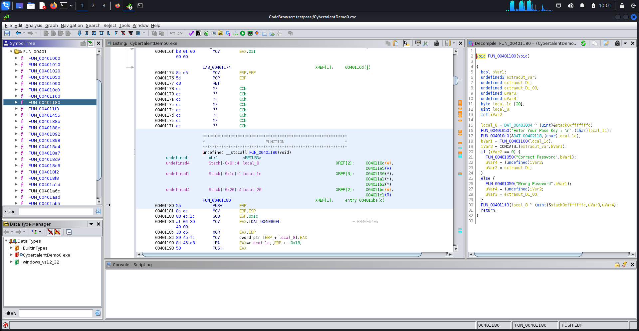Viewport: 639px width, 331px height.
Task: Go to next instruction (I) icon
Action: (x=87, y=33)
